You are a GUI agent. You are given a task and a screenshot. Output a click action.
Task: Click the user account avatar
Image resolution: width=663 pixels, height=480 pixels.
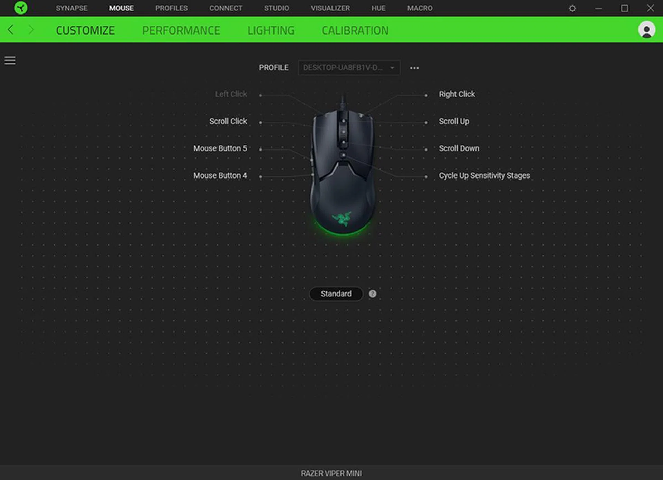pos(646,30)
